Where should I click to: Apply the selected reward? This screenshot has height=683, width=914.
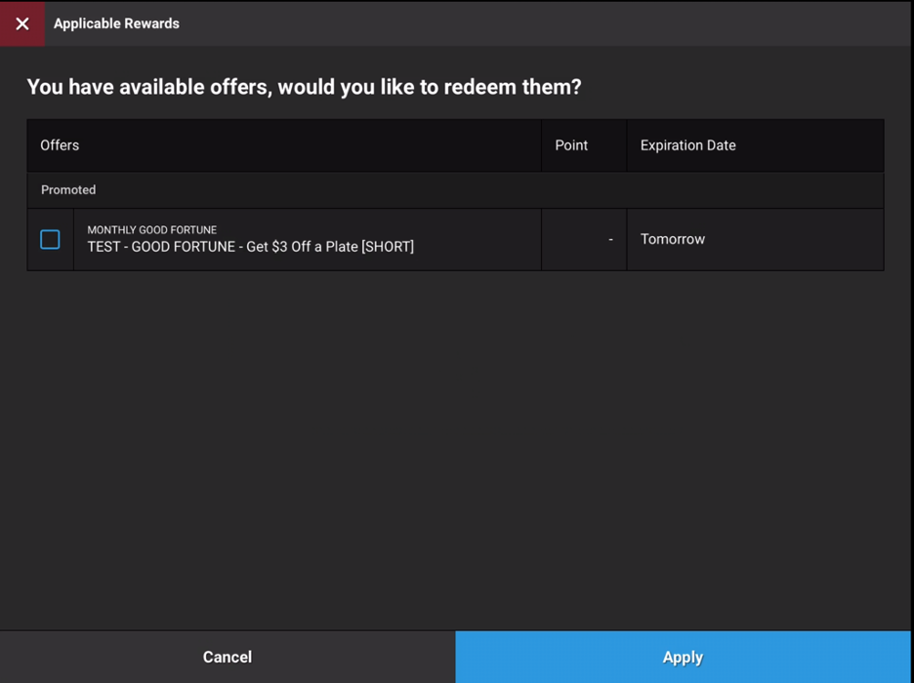[x=683, y=657]
